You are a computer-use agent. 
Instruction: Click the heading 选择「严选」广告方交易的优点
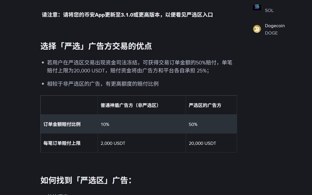[96, 46]
